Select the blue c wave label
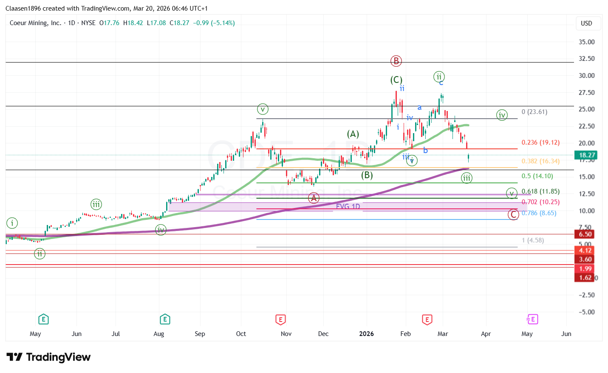 click(x=441, y=83)
